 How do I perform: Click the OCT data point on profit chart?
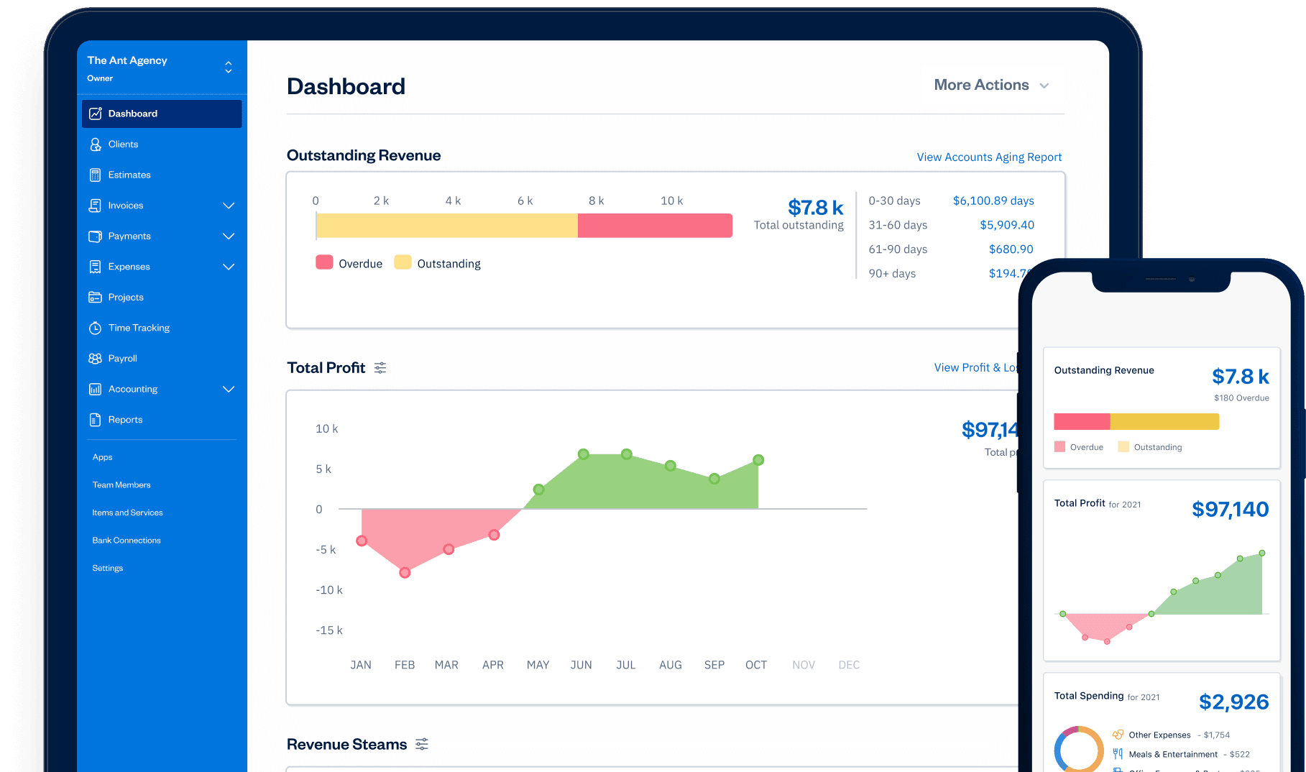[758, 460]
